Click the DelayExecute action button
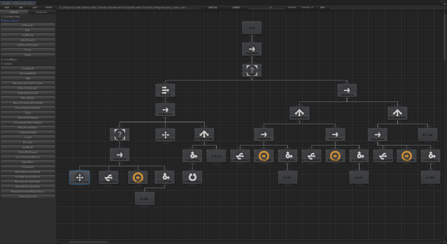Image resolution: width=447 pixels, height=244 pixels. click(28, 196)
